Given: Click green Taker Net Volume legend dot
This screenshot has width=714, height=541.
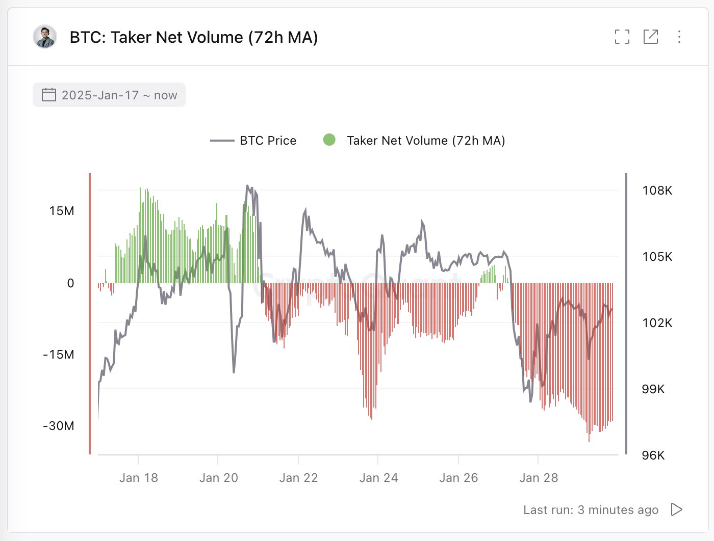Looking at the screenshot, I should (x=329, y=140).
